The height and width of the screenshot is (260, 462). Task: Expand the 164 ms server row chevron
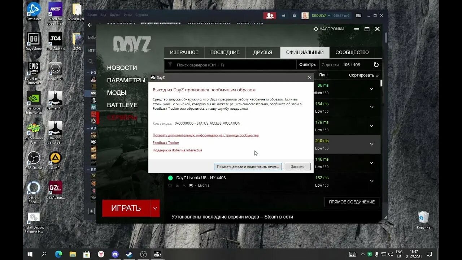click(x=371, y=107)
